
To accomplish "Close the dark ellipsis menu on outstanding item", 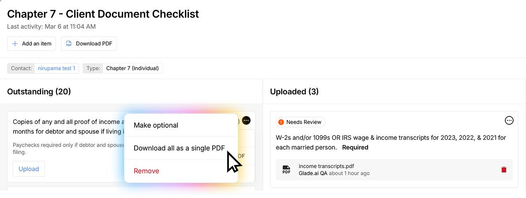I will click(x=246, y=120).
